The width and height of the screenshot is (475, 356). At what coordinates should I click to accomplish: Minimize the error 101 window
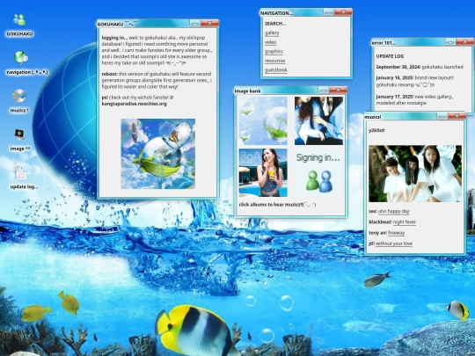click(450, 42)
